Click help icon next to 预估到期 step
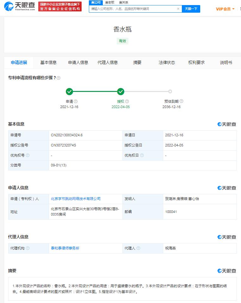 tap(181, 101)
